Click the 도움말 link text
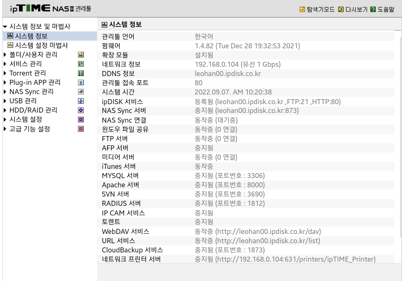The width and height of the screenshot is (411, 281). pyautogui.click(x=386, y=10)
